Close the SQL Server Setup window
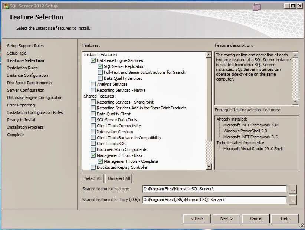Image resolution: width=305 pixels, height=230 pixels. (x=300, y=6)
